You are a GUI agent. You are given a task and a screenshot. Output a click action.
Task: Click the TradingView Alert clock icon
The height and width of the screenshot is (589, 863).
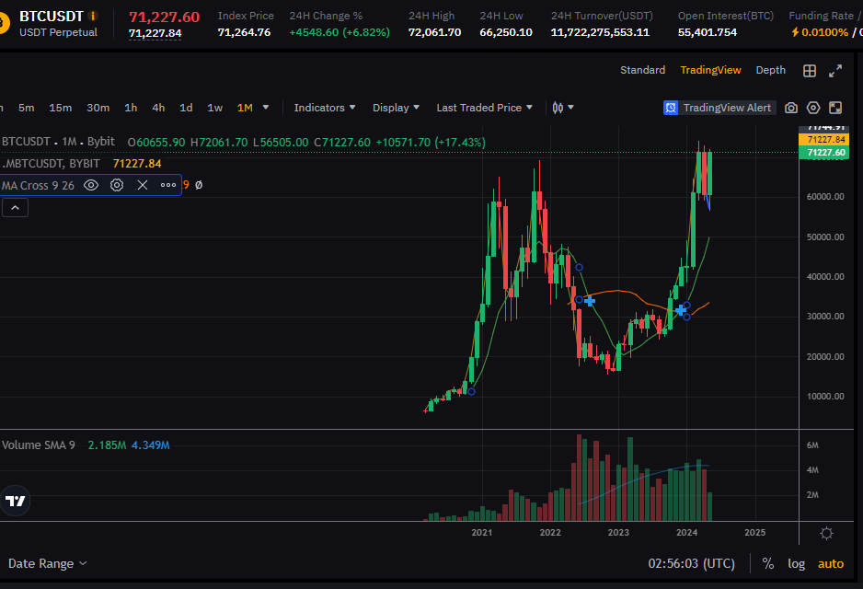(671, 108)
